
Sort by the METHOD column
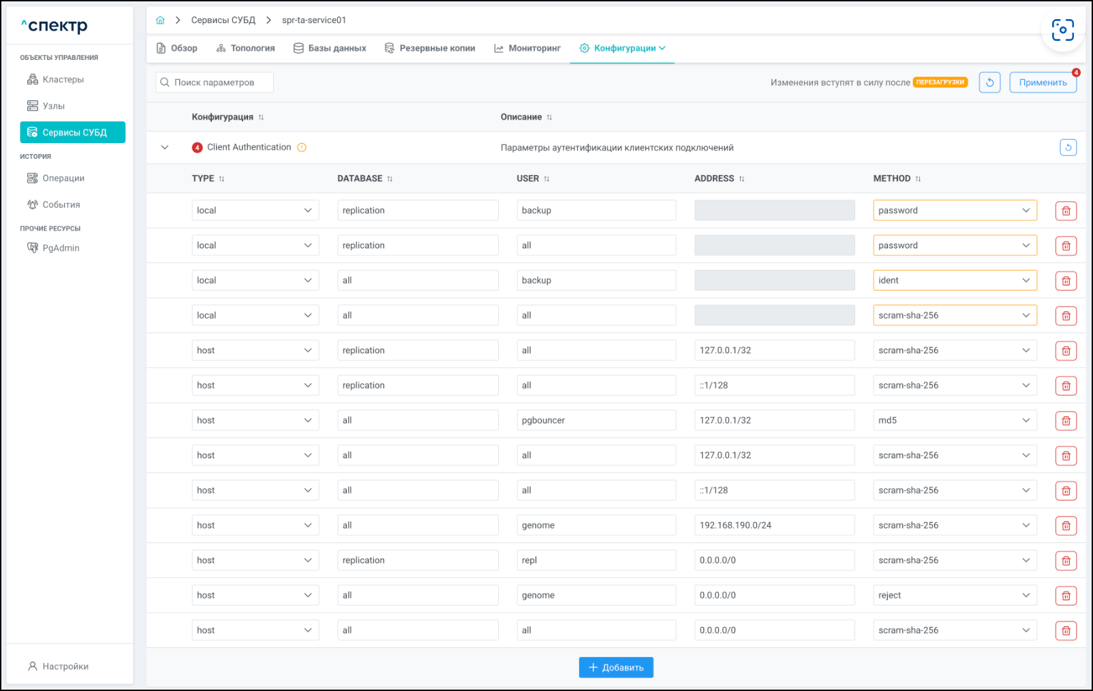(x=918, y=179)
